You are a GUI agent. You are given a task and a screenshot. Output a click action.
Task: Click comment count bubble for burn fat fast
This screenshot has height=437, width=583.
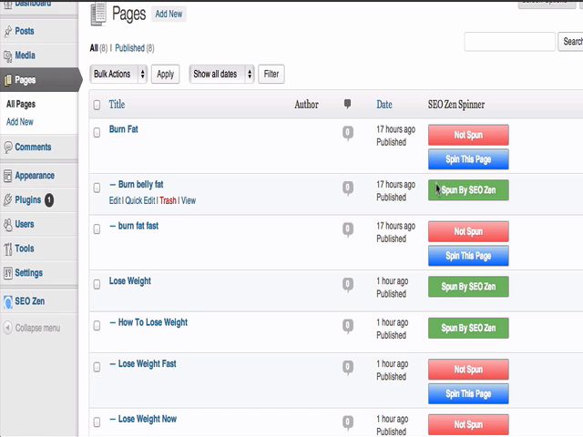[x=348, y=229]
